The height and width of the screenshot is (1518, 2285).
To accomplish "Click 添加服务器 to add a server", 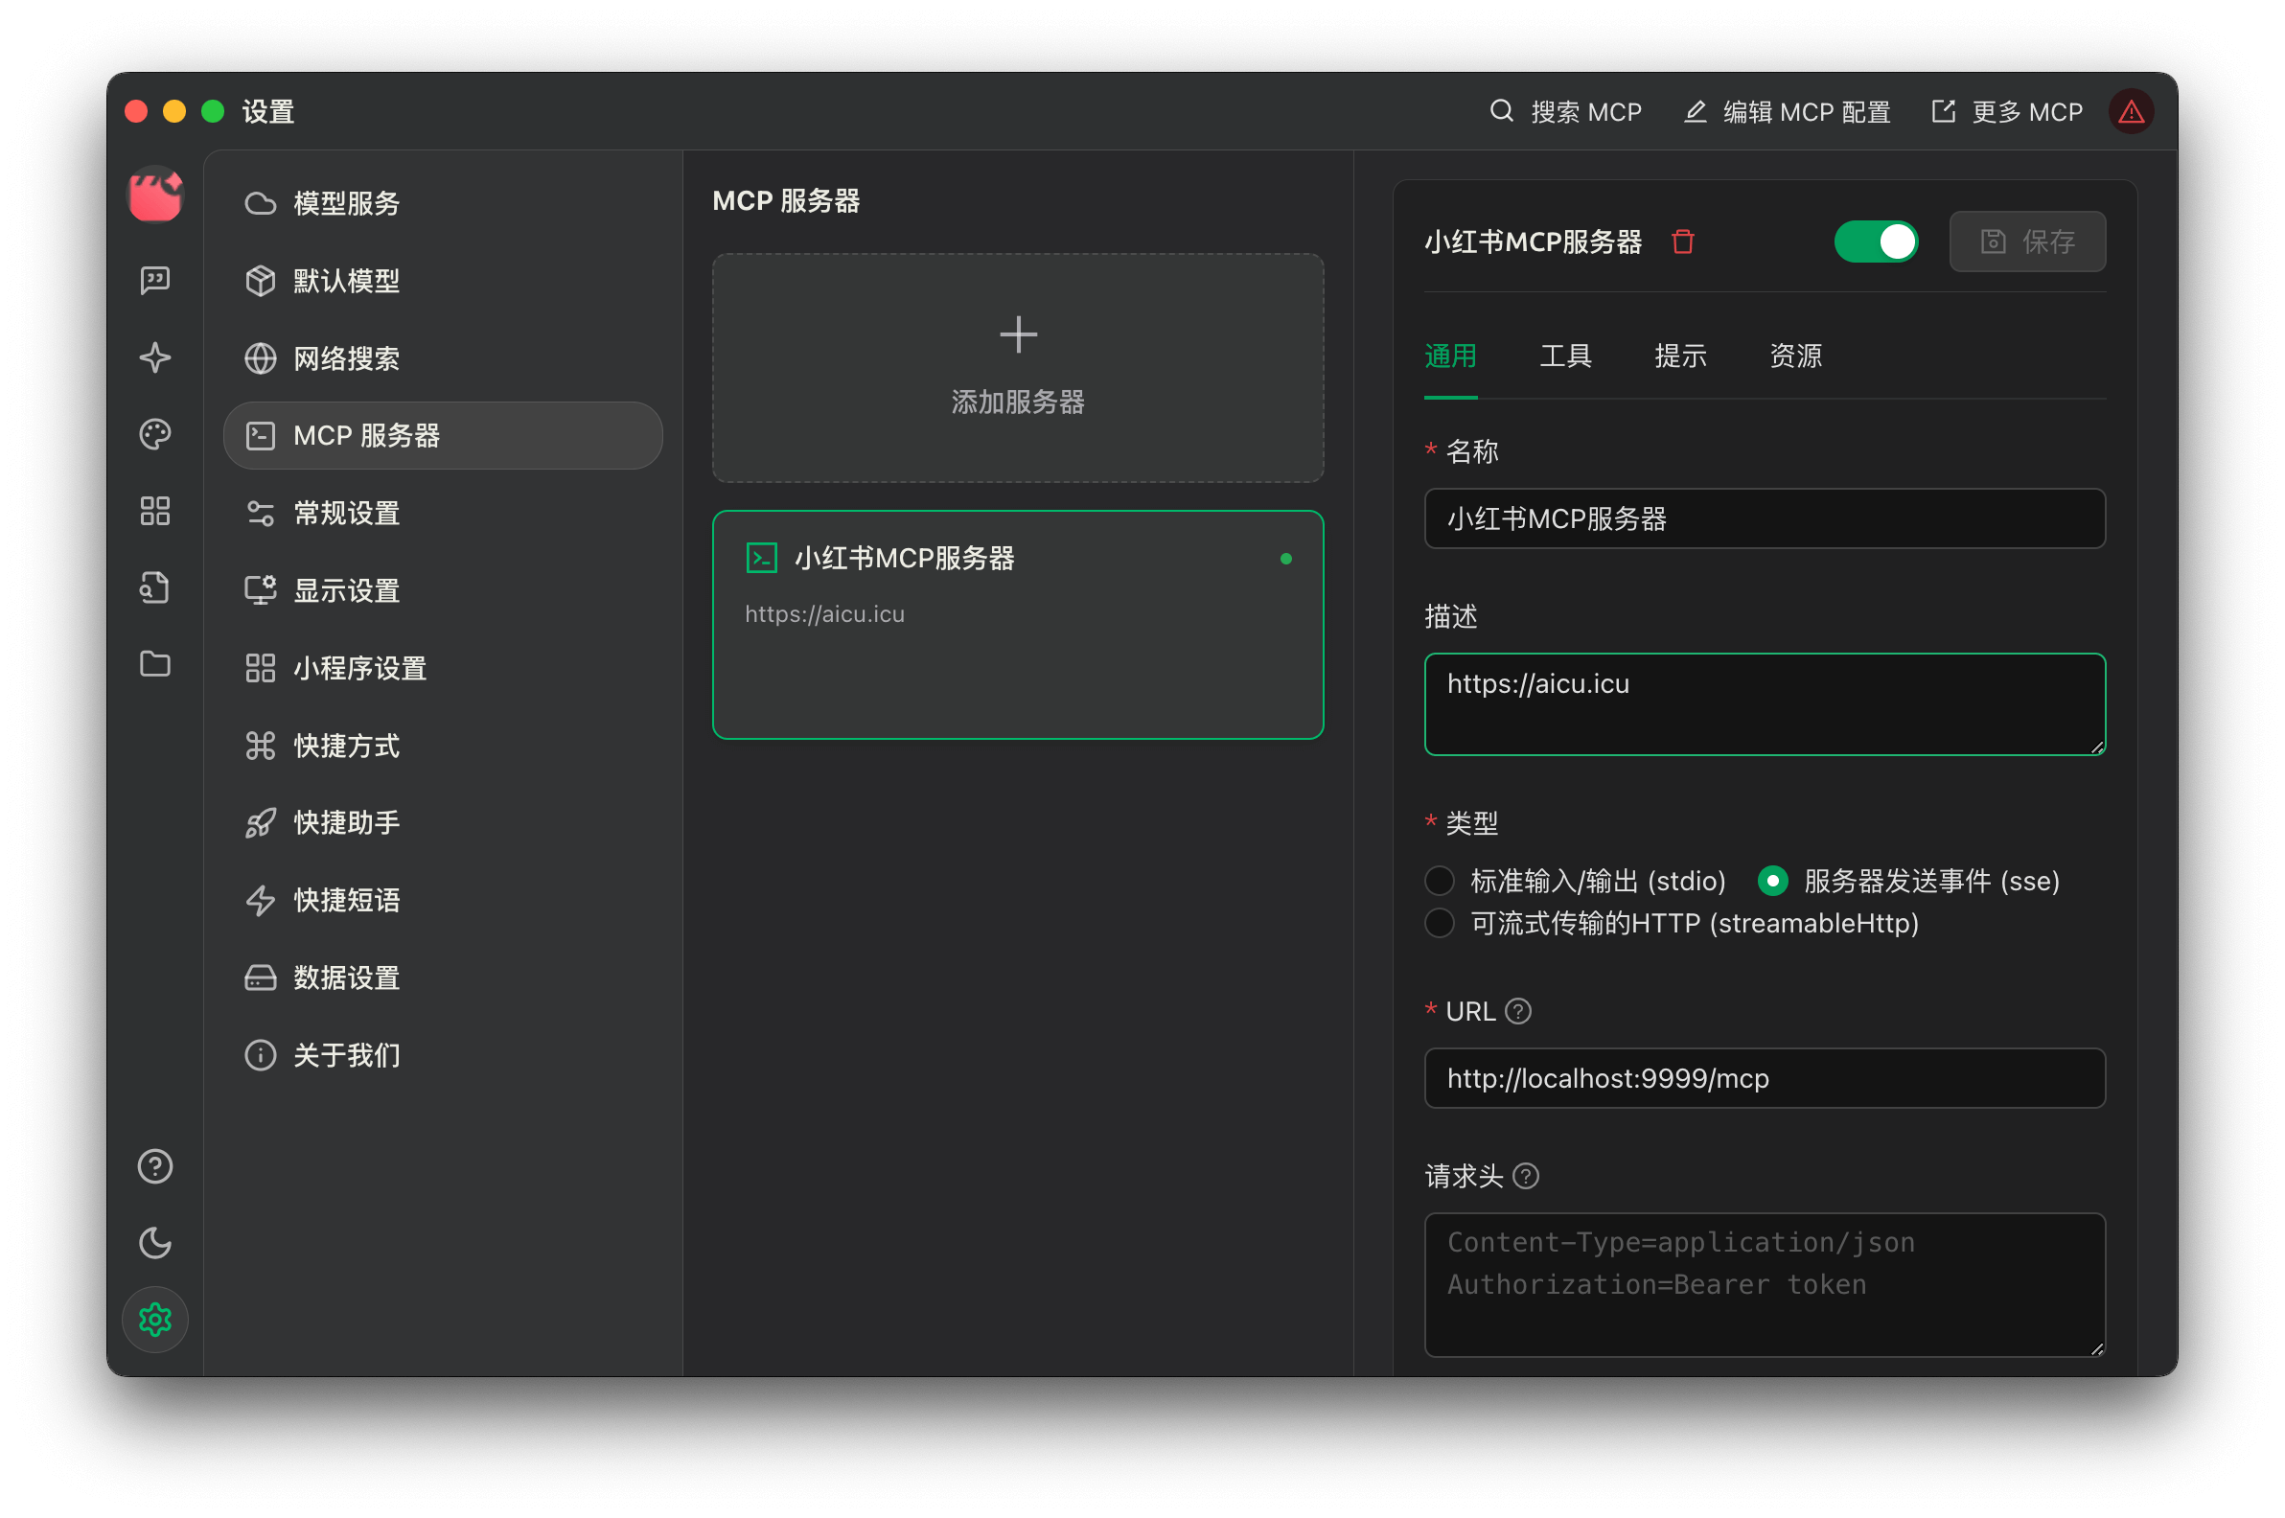I will tap(1018, 368).
